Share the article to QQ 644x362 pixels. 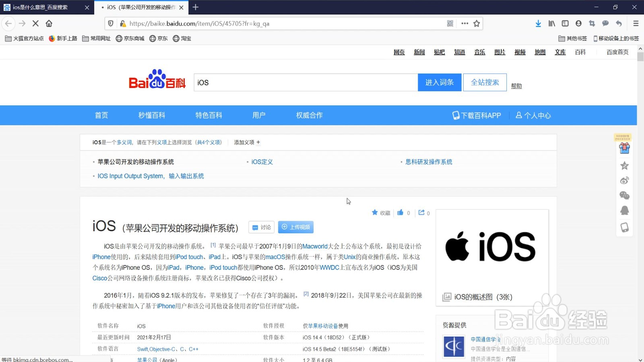click(x=624, y=210)
